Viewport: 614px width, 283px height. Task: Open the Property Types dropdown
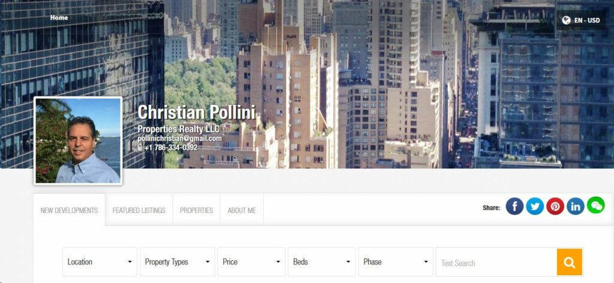pos(177,261)
